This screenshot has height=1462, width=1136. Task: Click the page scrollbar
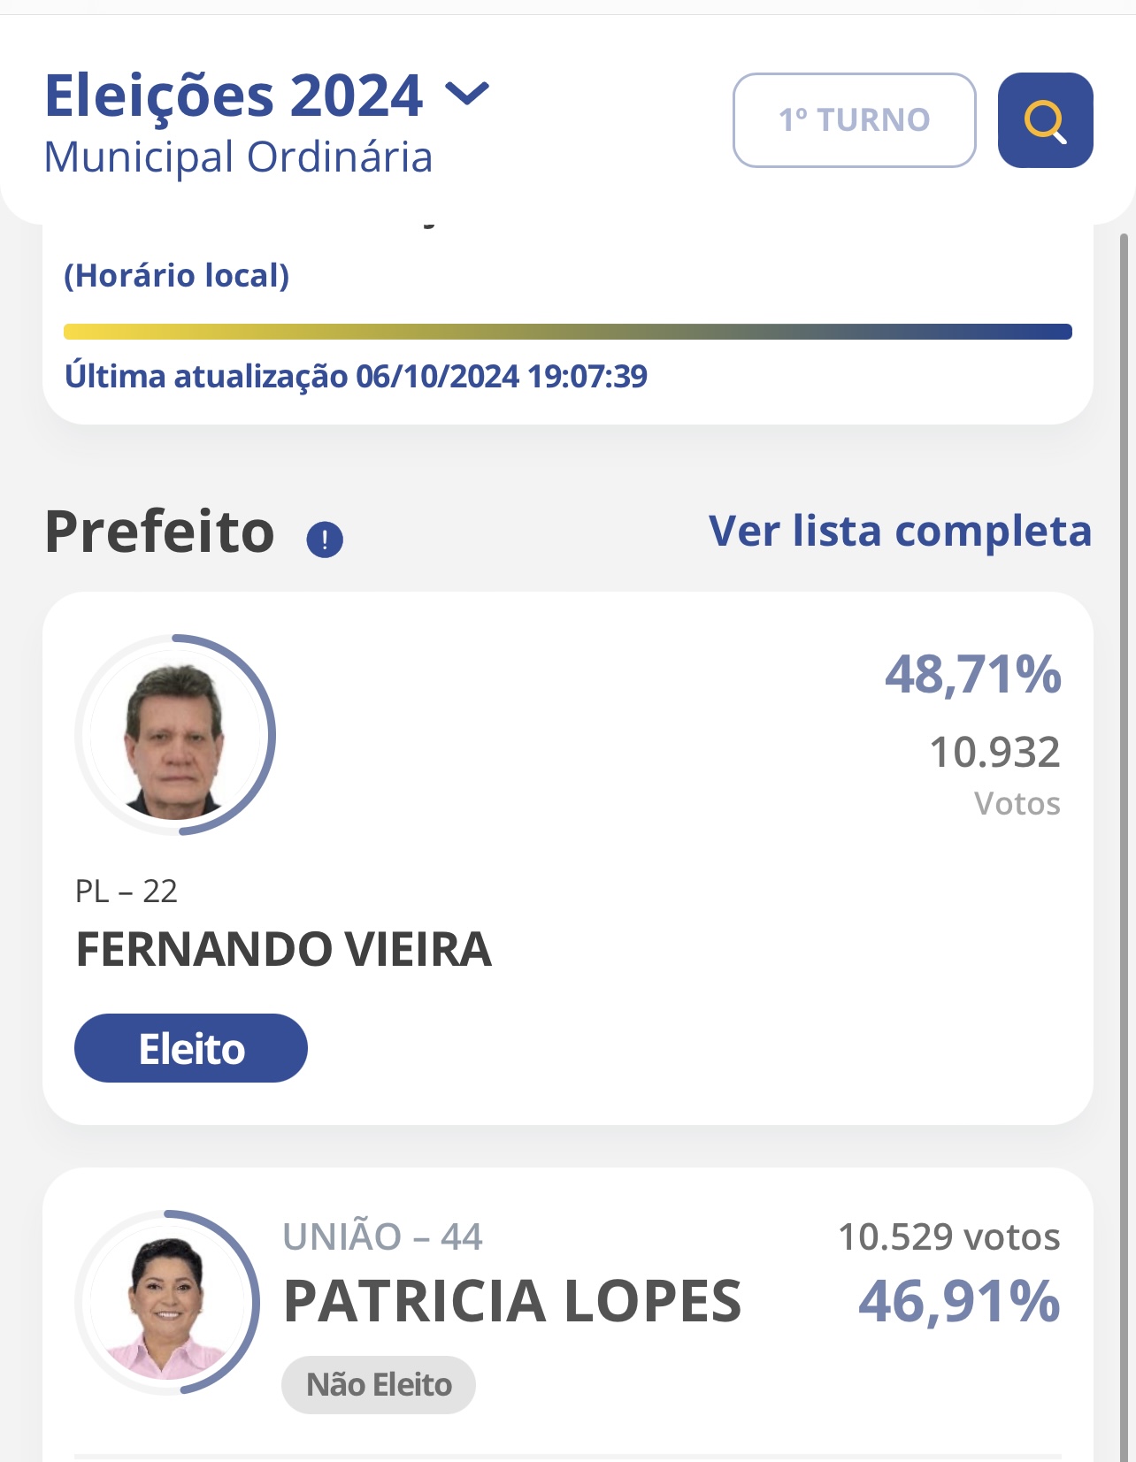tap(1124, 796)
